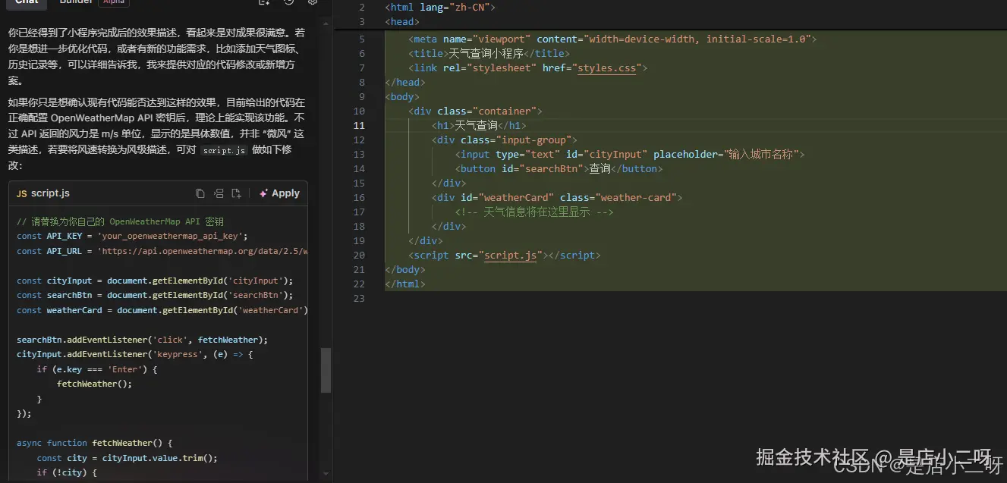This screenshot has height=483, width=1007.
Task: Click const city = cityInput.value.trim() line
Action: 127,458
